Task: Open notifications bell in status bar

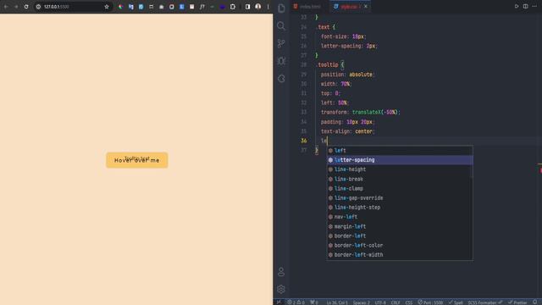Action: 535,302
